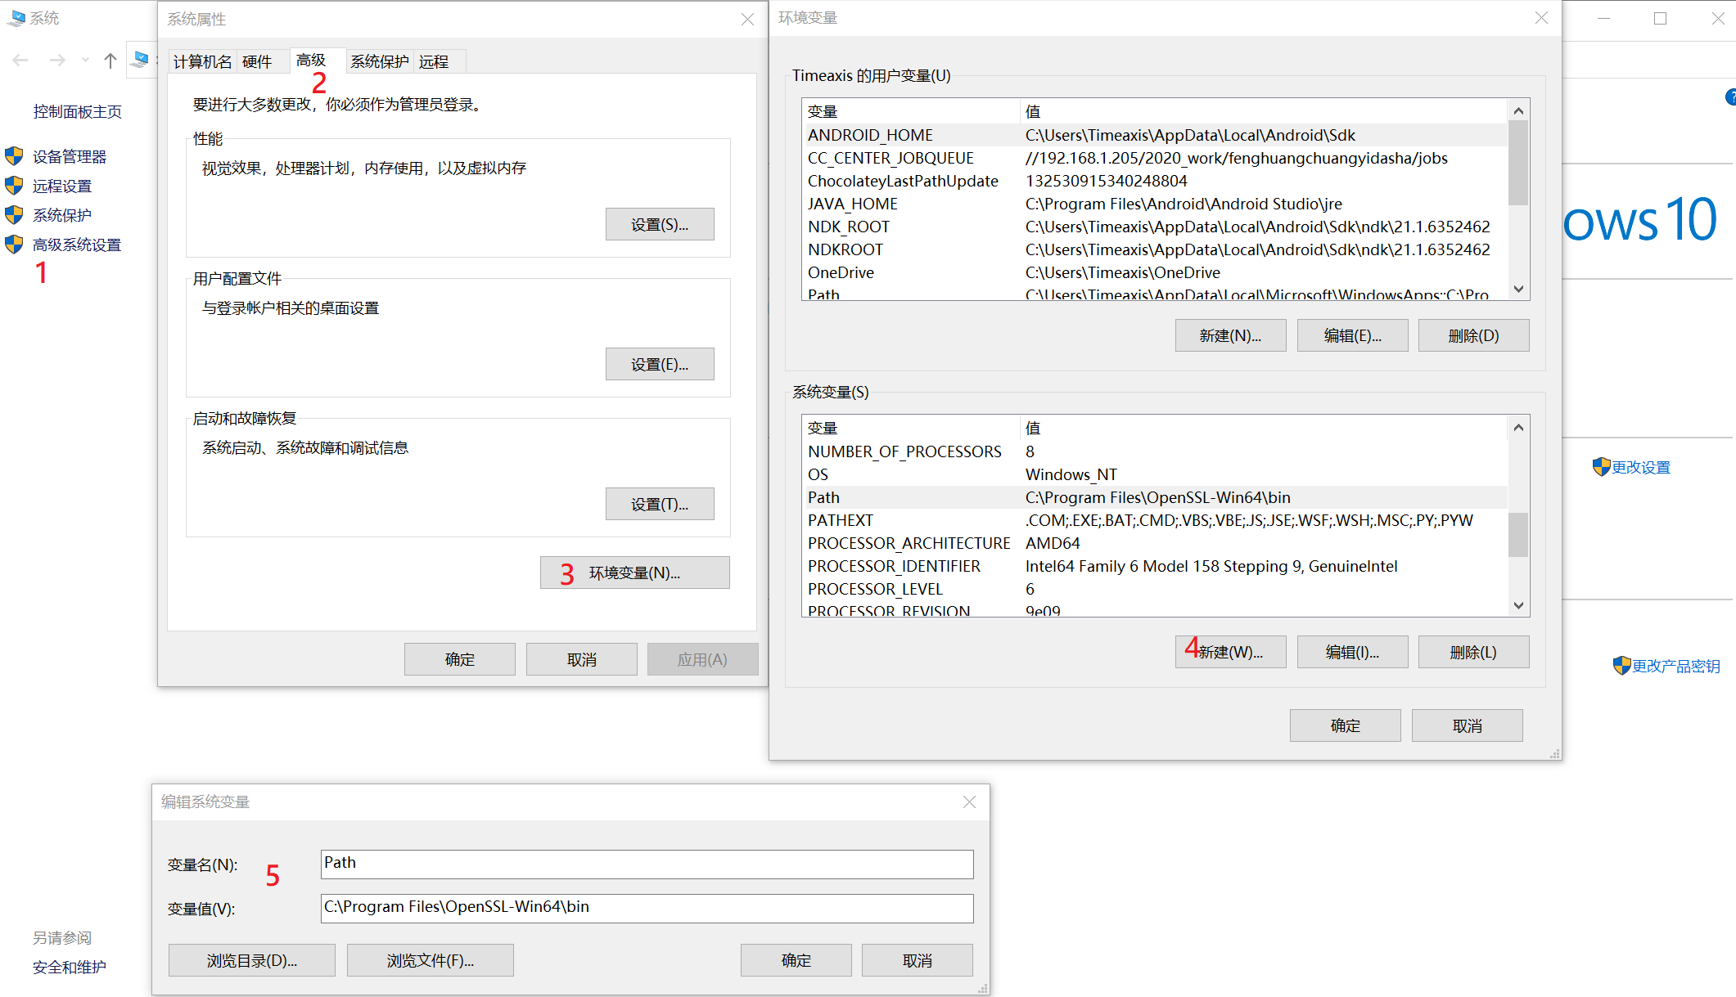
Task: Delete user variable with 删除(D)
Action: point(1474,335)
